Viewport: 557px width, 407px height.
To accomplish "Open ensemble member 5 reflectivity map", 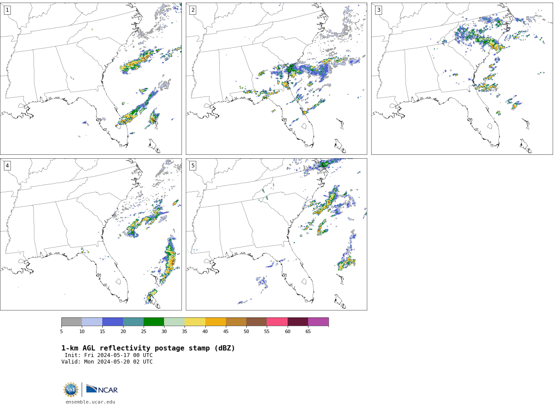I will coord(276,234).
